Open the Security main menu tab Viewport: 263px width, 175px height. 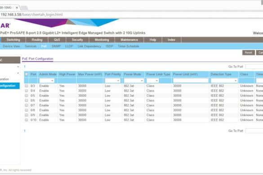click(x=77, y=40)
